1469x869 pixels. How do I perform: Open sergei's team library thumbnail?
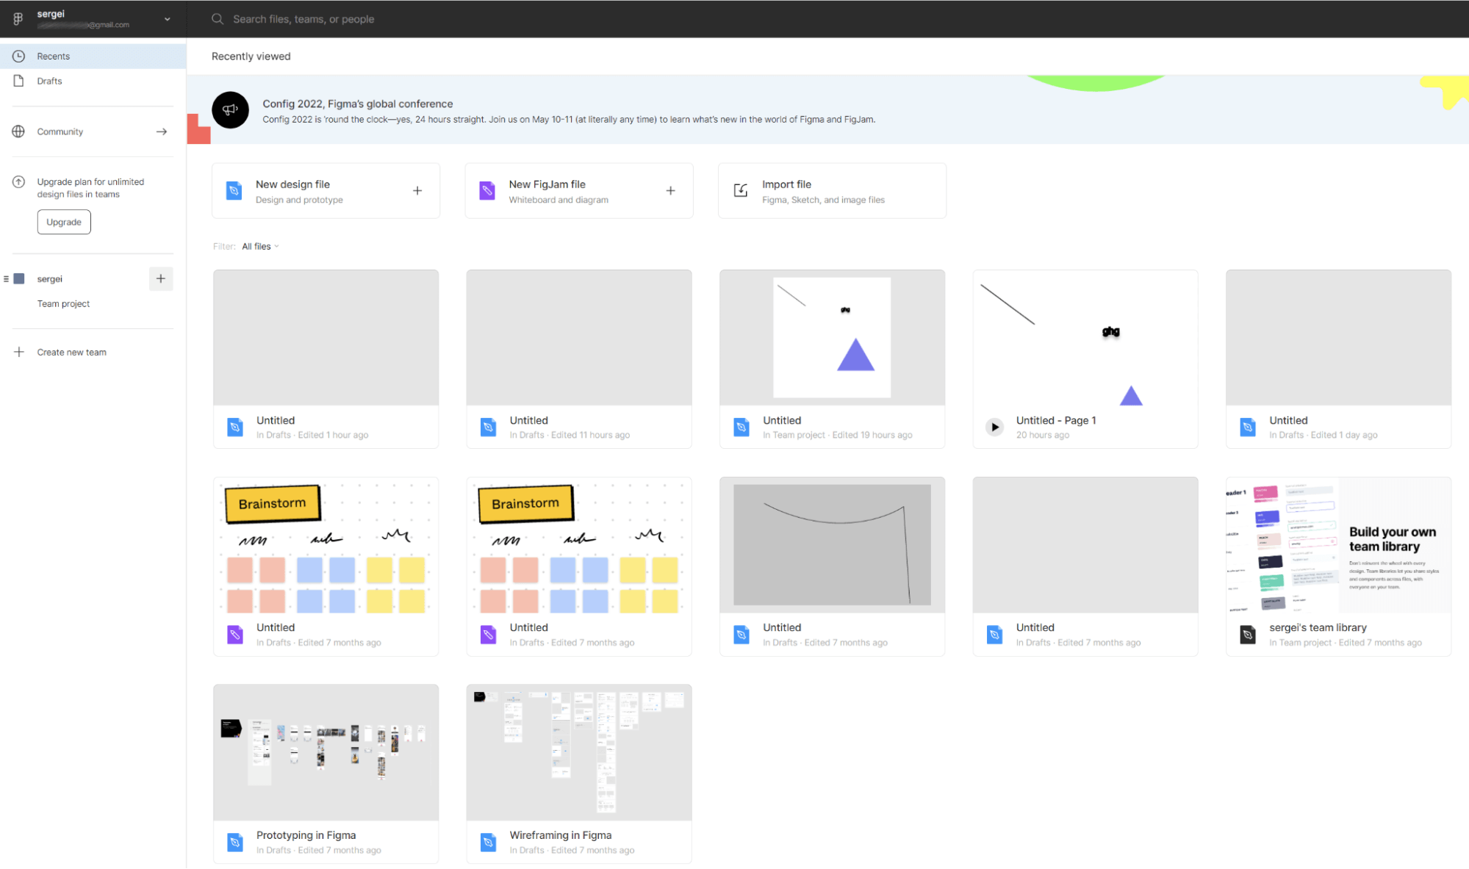[x=1338, y=545]
